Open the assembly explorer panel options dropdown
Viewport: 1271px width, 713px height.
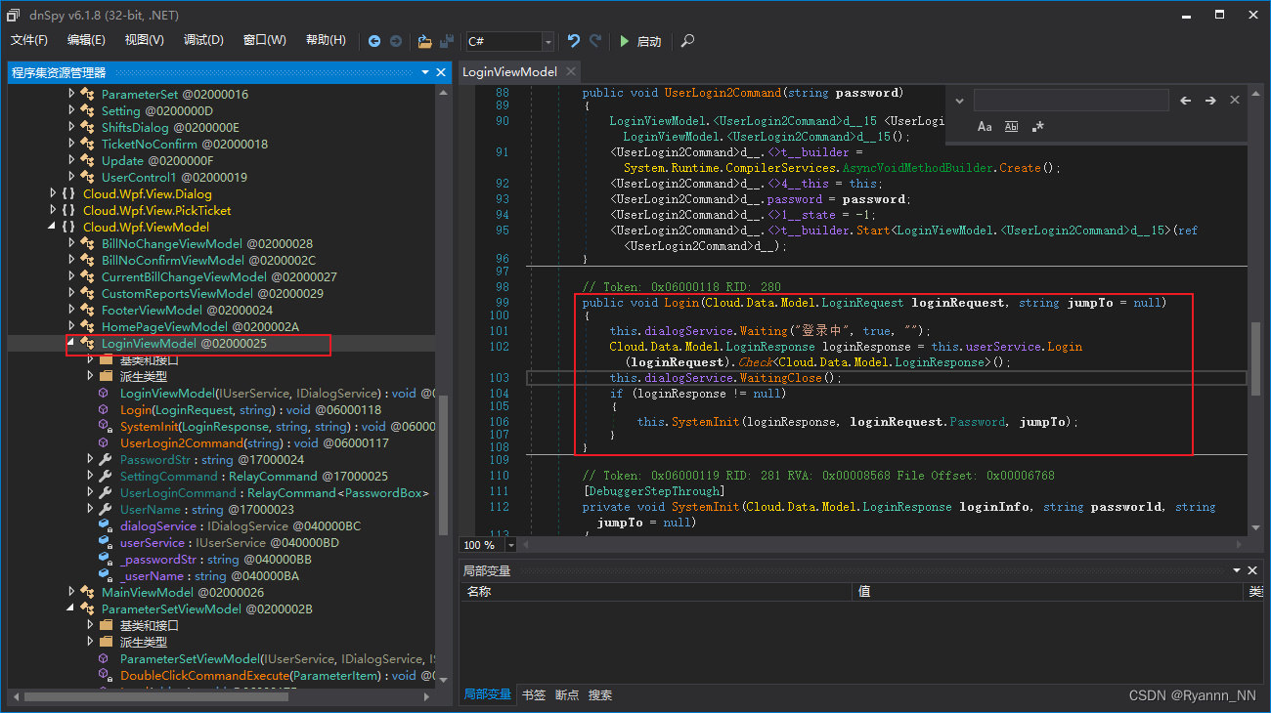[x=426, y=72]
